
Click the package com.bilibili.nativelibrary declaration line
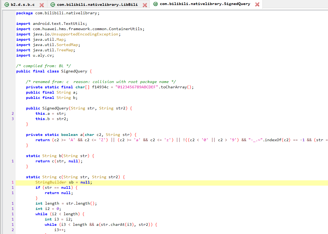(x=58, y=13)
